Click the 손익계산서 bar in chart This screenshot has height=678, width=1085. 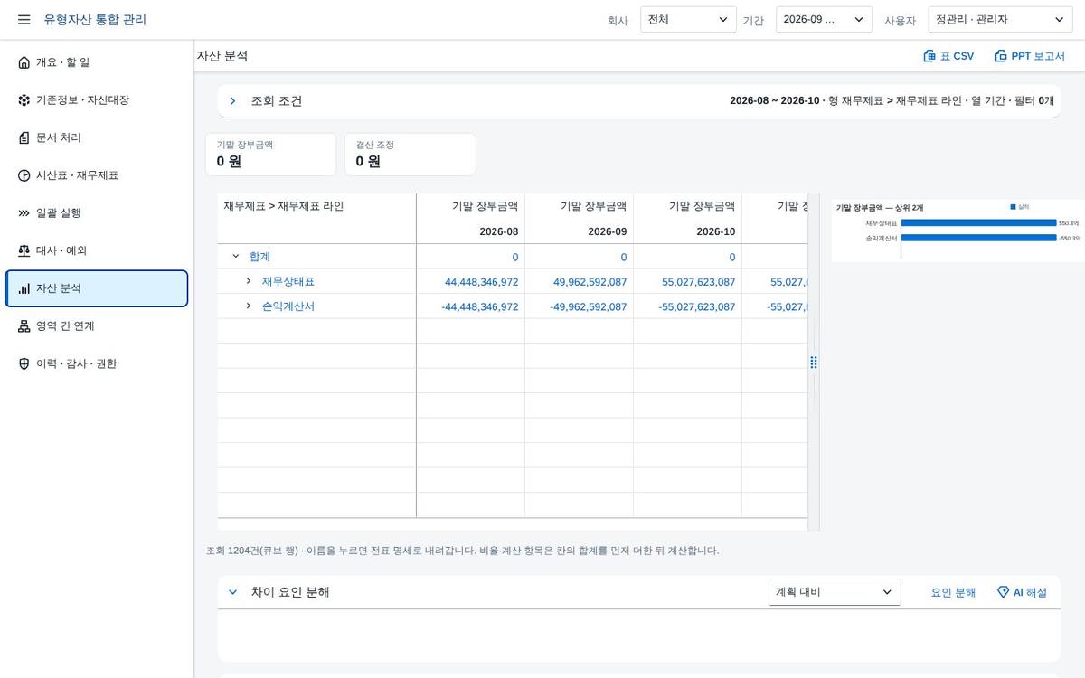coord(979,238)
